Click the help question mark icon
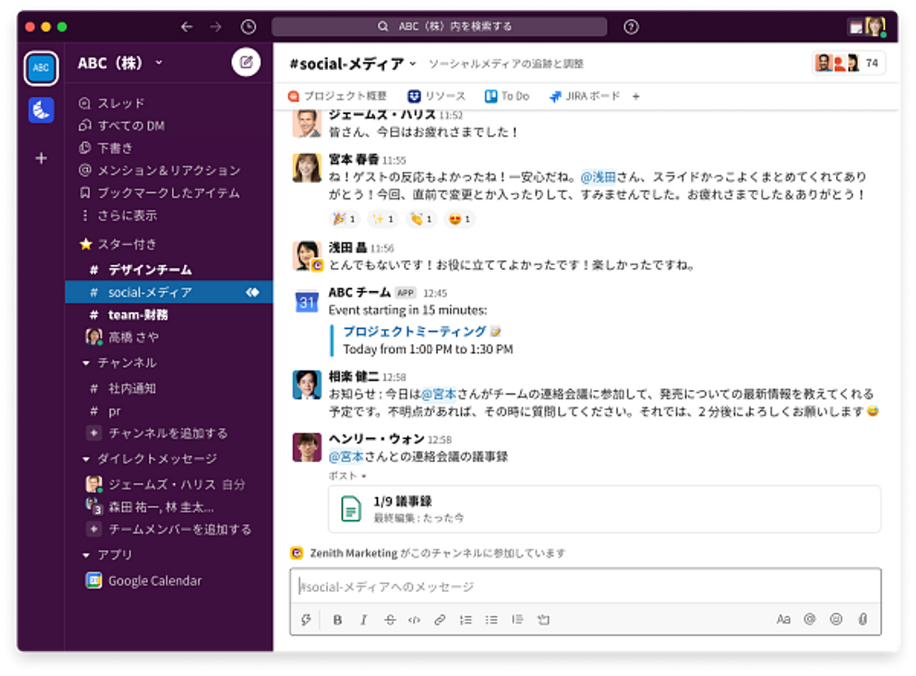The width and height of the screenshot is (916, 676). coord(630,27)
